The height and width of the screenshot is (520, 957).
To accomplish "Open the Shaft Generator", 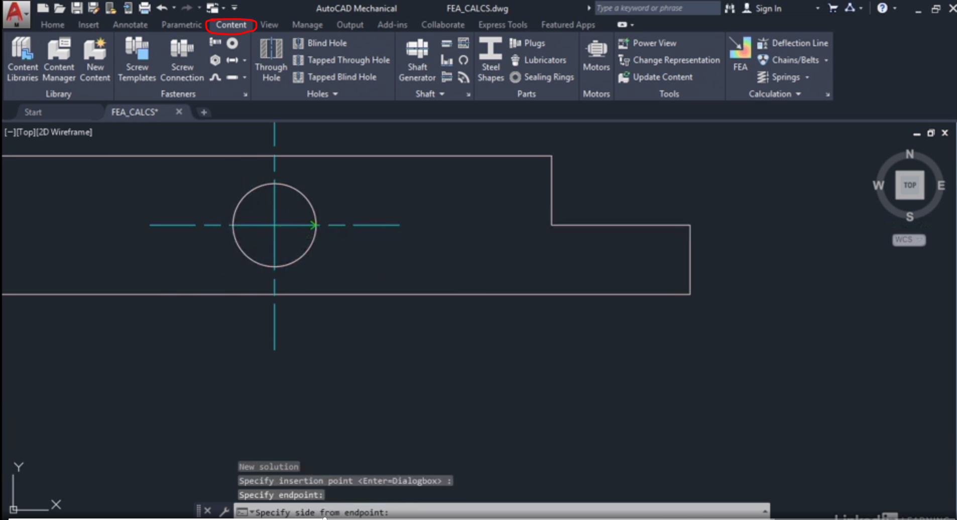I will click(x=417, y=59).
